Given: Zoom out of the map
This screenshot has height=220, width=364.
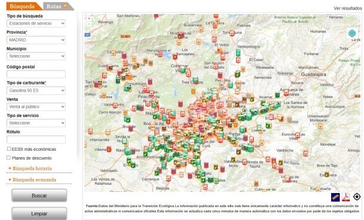Looking at the screenshot, I should (89, 23).
